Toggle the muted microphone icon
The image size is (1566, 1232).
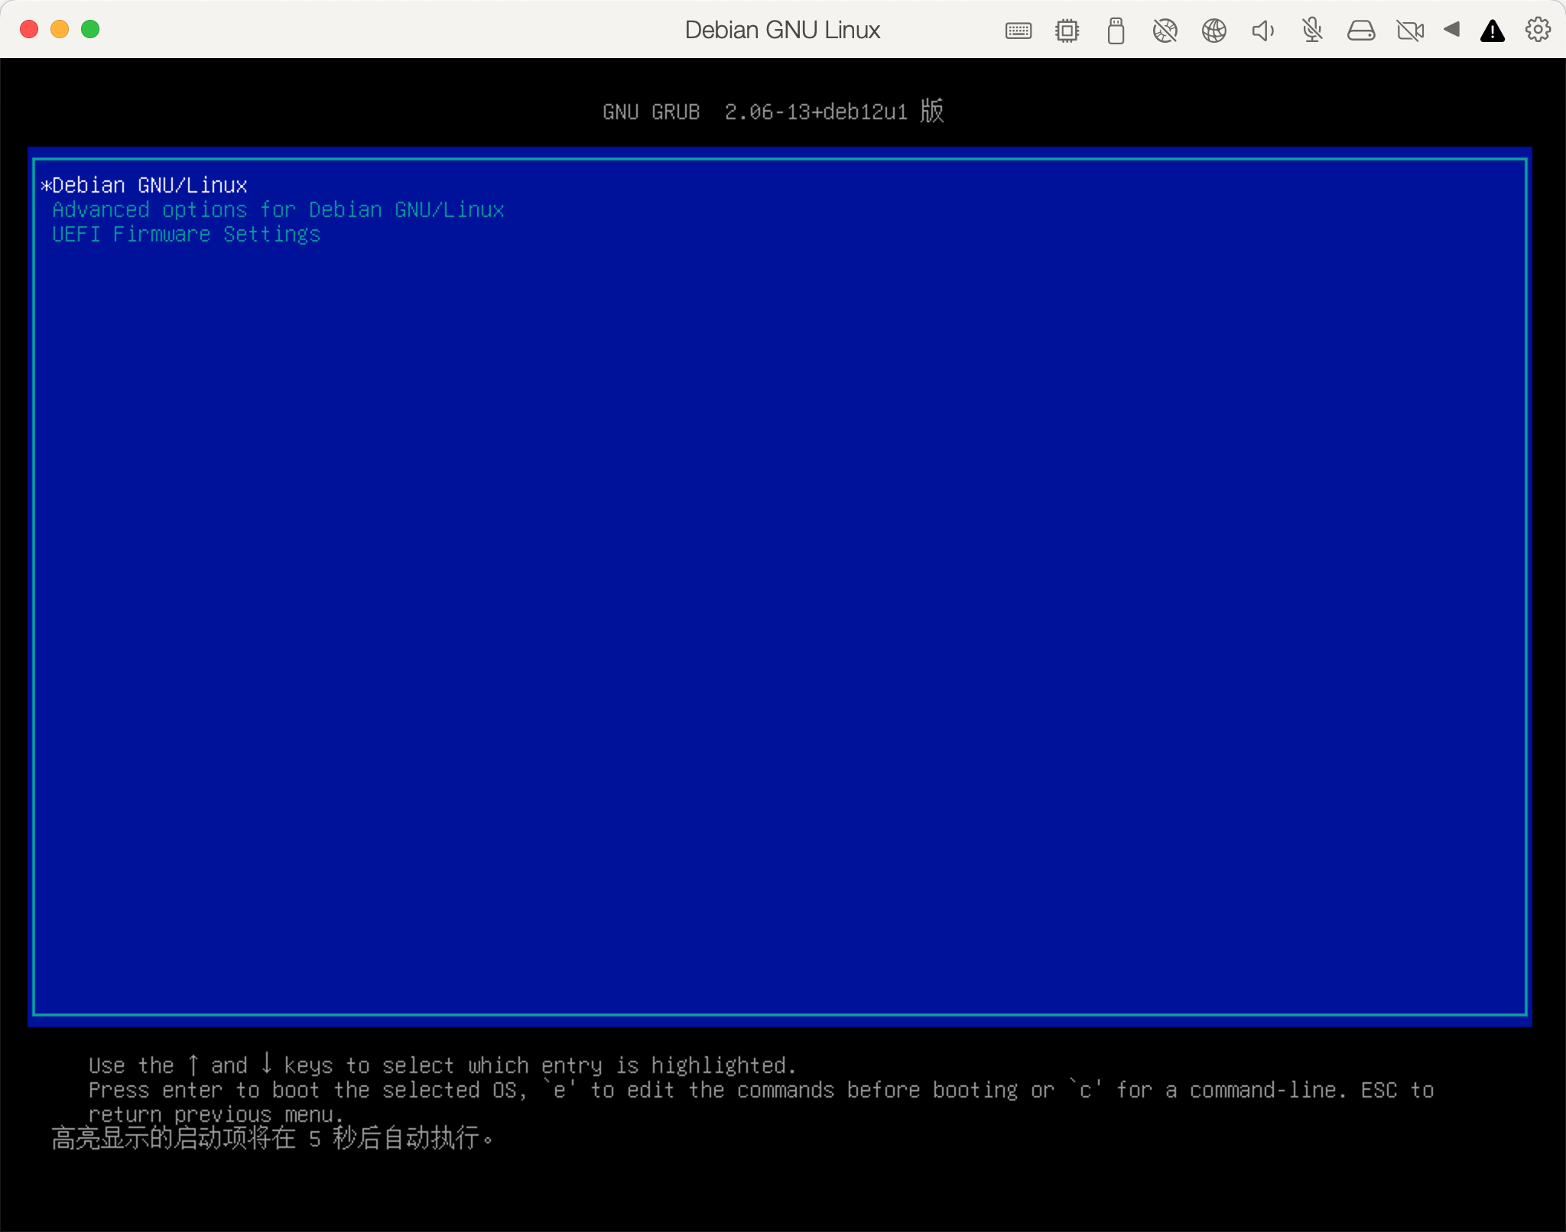[x=1312, y=31]
